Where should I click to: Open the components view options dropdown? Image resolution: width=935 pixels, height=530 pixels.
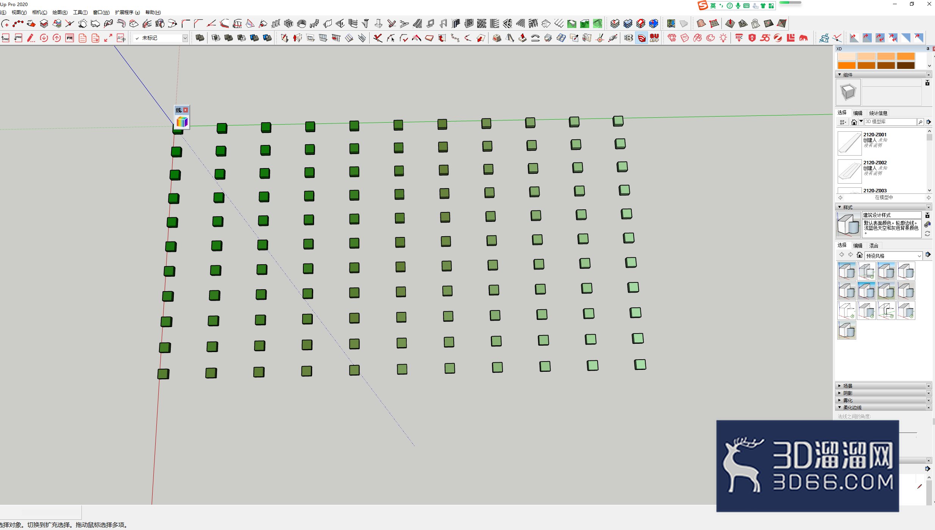843,122
